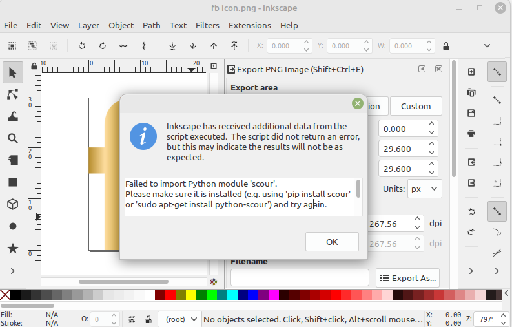Viewport: 512px width, 327px height.
Task: Toggle current layer lock in status bar
Action: (148, 319)
